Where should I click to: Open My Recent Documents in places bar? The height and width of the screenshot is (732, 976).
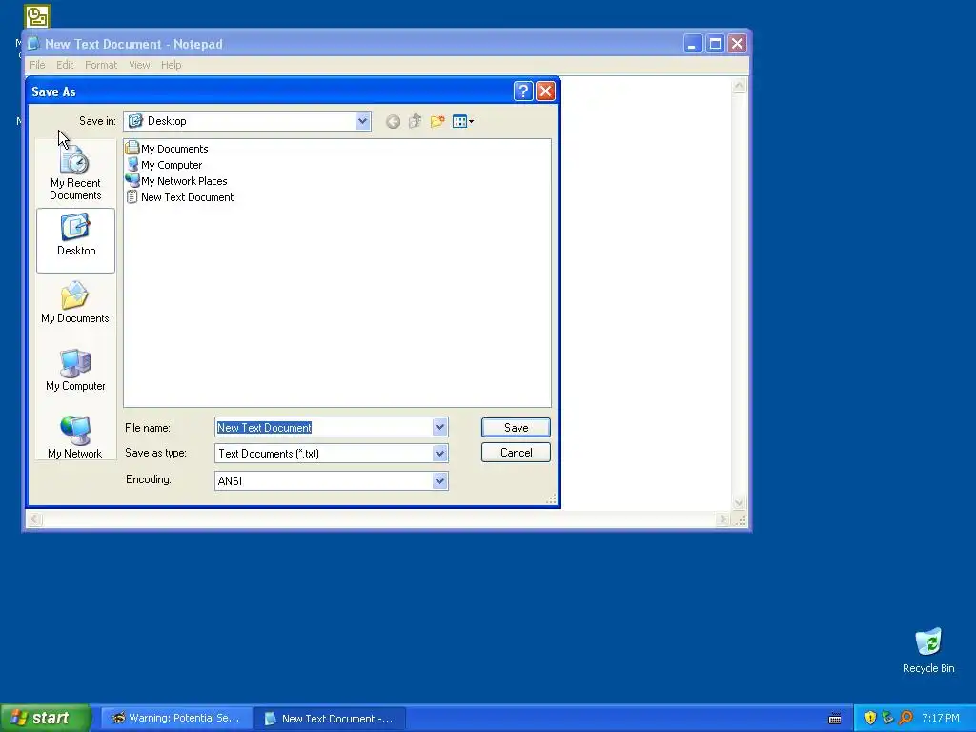click(75, 173)
